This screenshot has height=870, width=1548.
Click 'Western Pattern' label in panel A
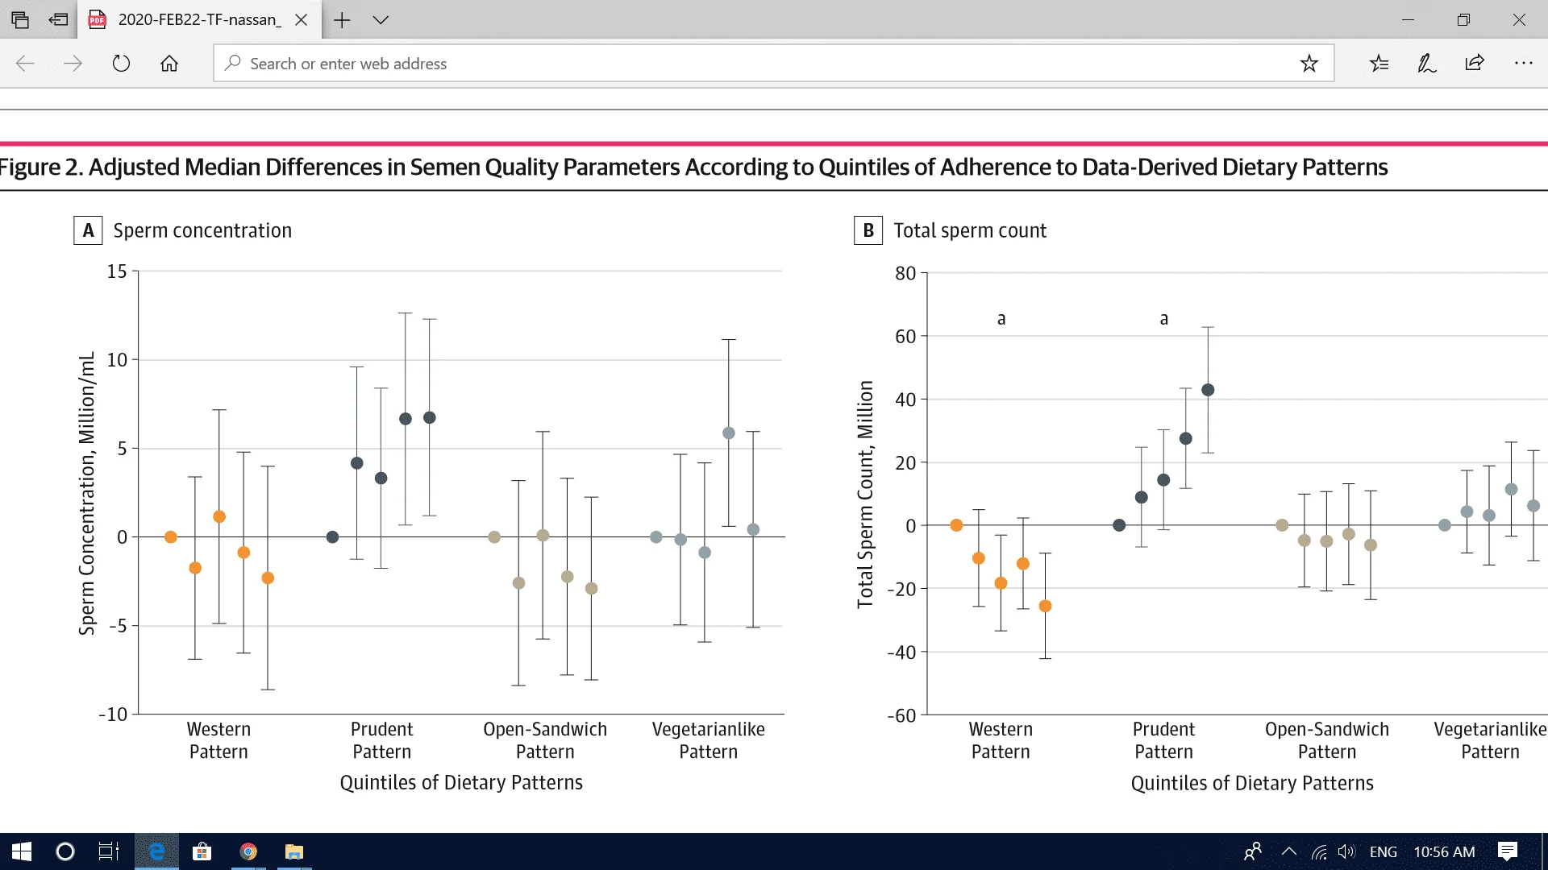218,740
